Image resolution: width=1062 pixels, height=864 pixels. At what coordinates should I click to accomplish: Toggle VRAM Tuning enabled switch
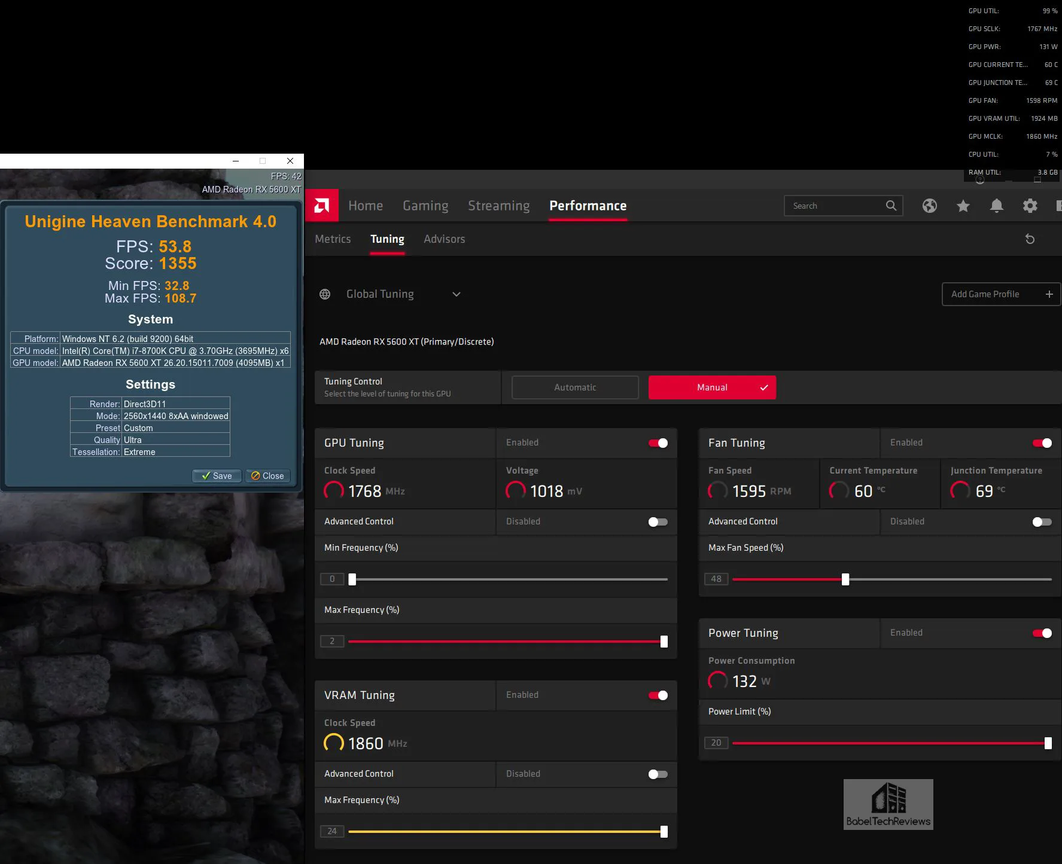click(658, 695)
